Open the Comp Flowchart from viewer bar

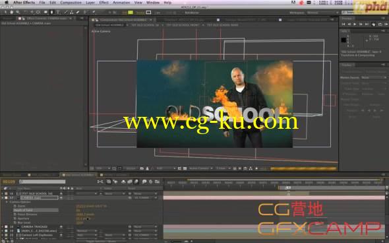pyautogui.click(x=251, y=168)
